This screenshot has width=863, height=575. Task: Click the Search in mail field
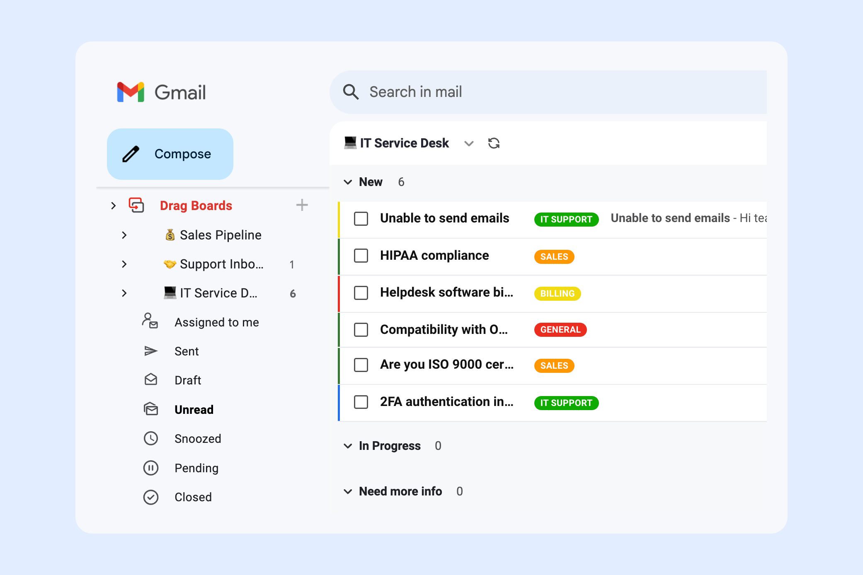548,92
